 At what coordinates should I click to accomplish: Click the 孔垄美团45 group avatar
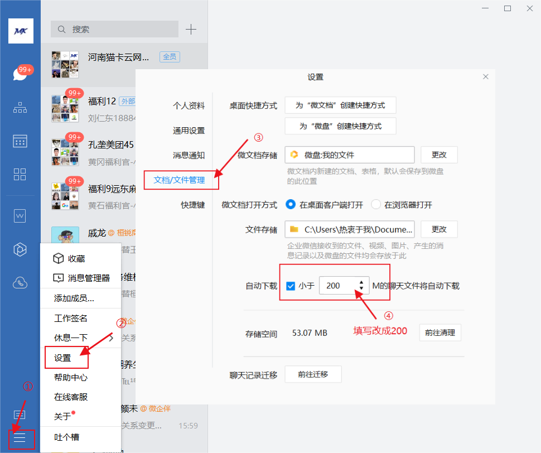point(65,152)
